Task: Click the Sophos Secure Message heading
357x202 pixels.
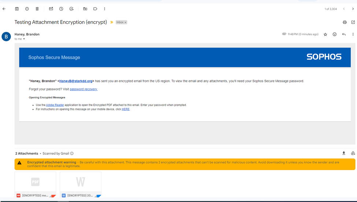Action: click(54, 58)
